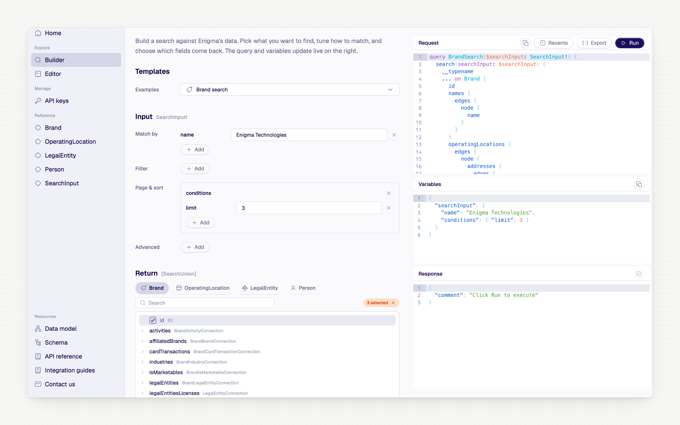Add a condition under Page & sort
The width and height of the screenshot is (680, 425).
point(200,223)
